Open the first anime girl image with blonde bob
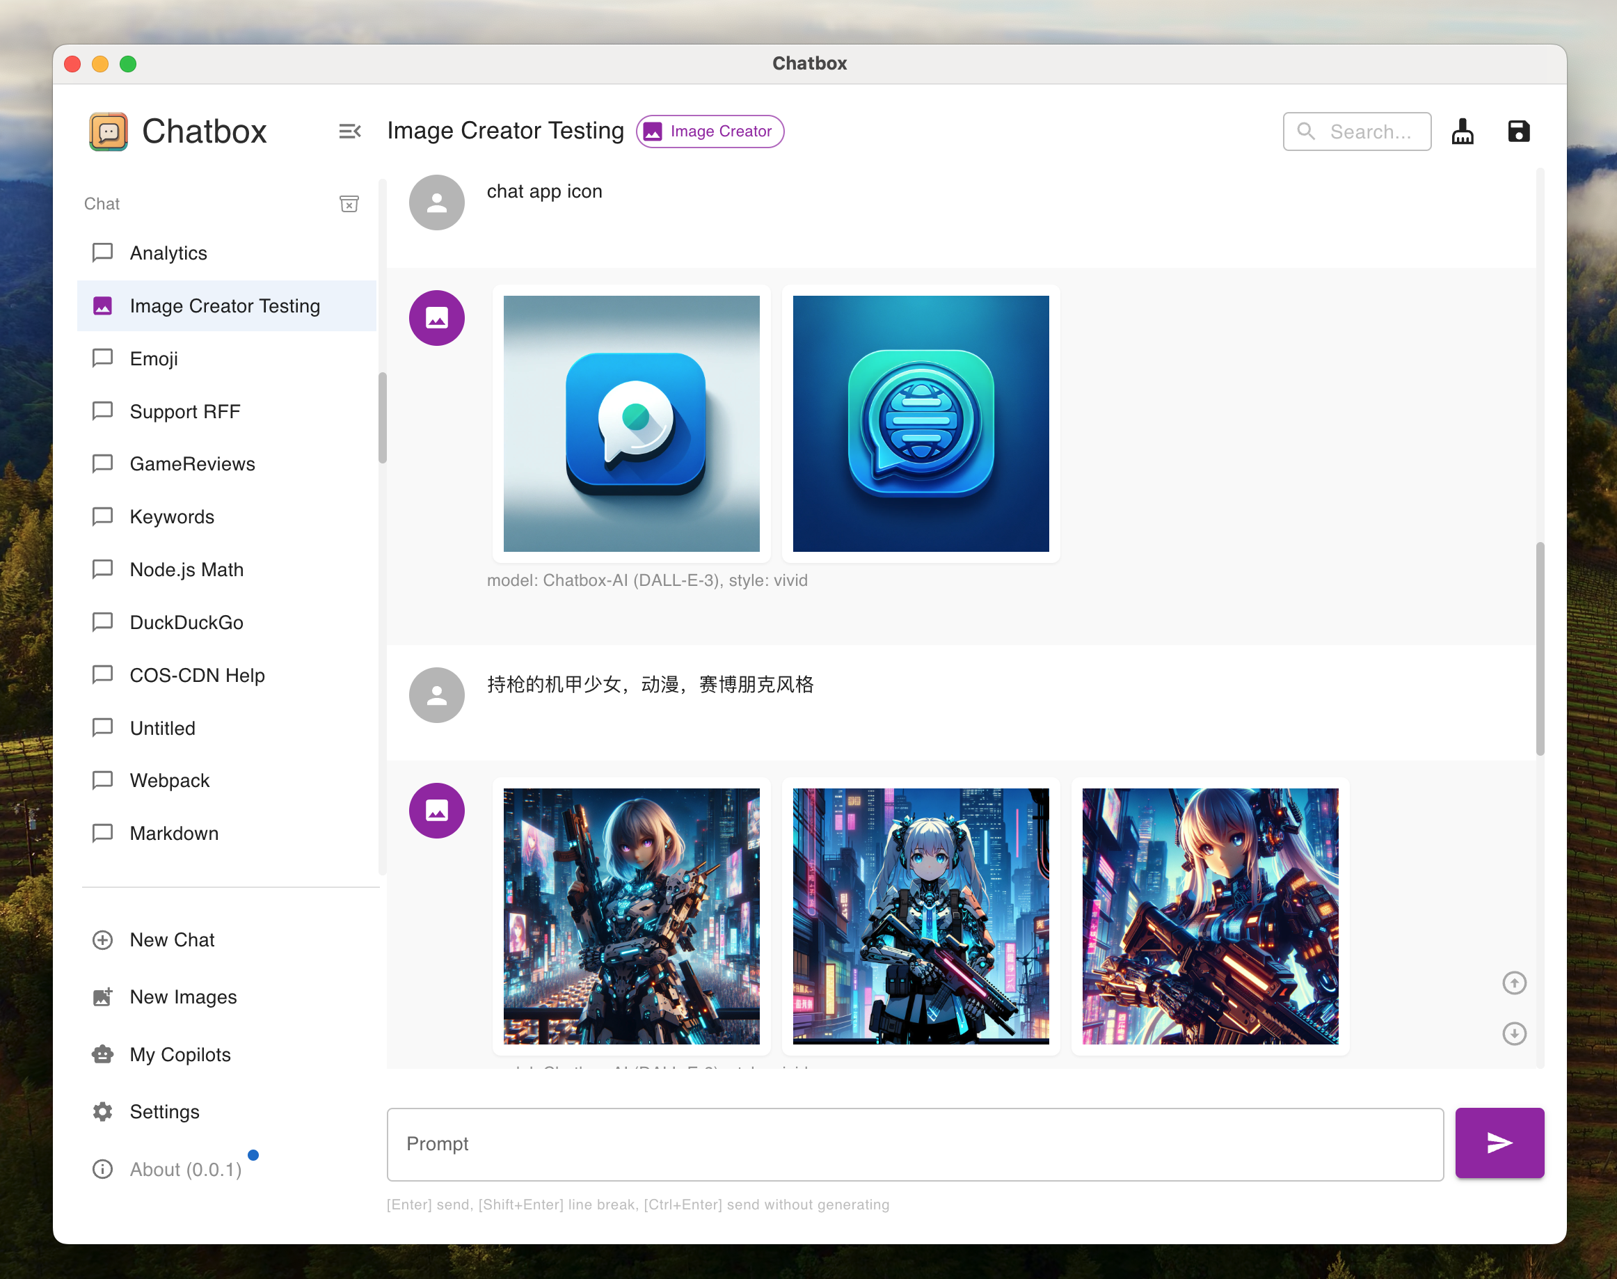The width and height of the screenshot is (1617, 1279). point(631,916)
